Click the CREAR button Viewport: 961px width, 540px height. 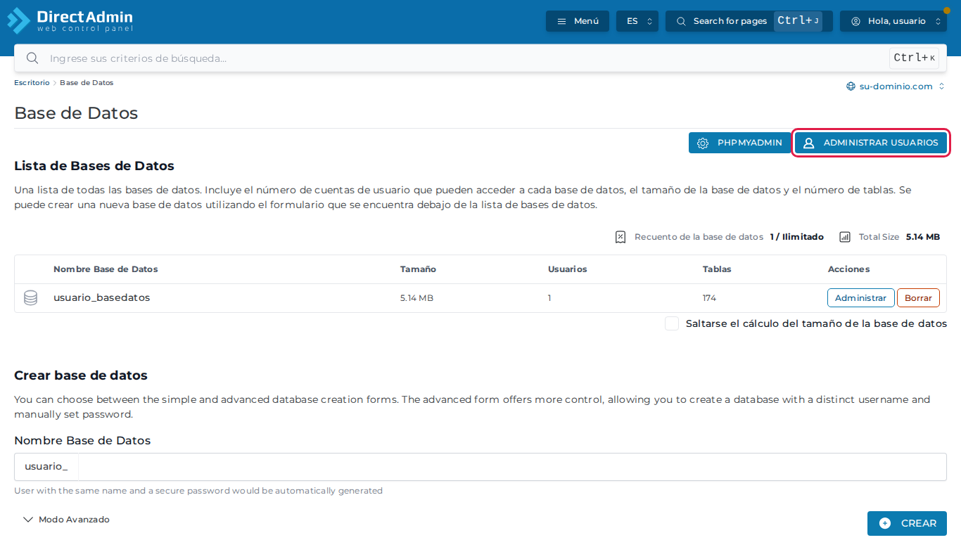tap(907, 523)
